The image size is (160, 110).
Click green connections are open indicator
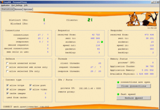(118, 82)
